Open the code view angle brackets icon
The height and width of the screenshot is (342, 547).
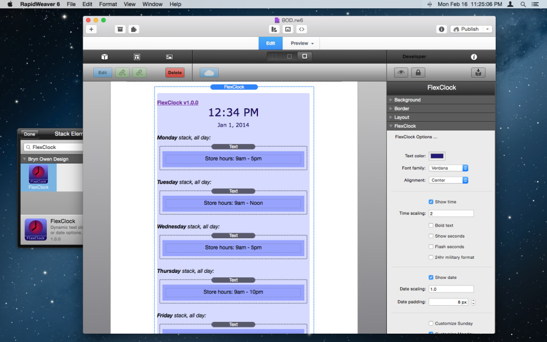(301, 29)
